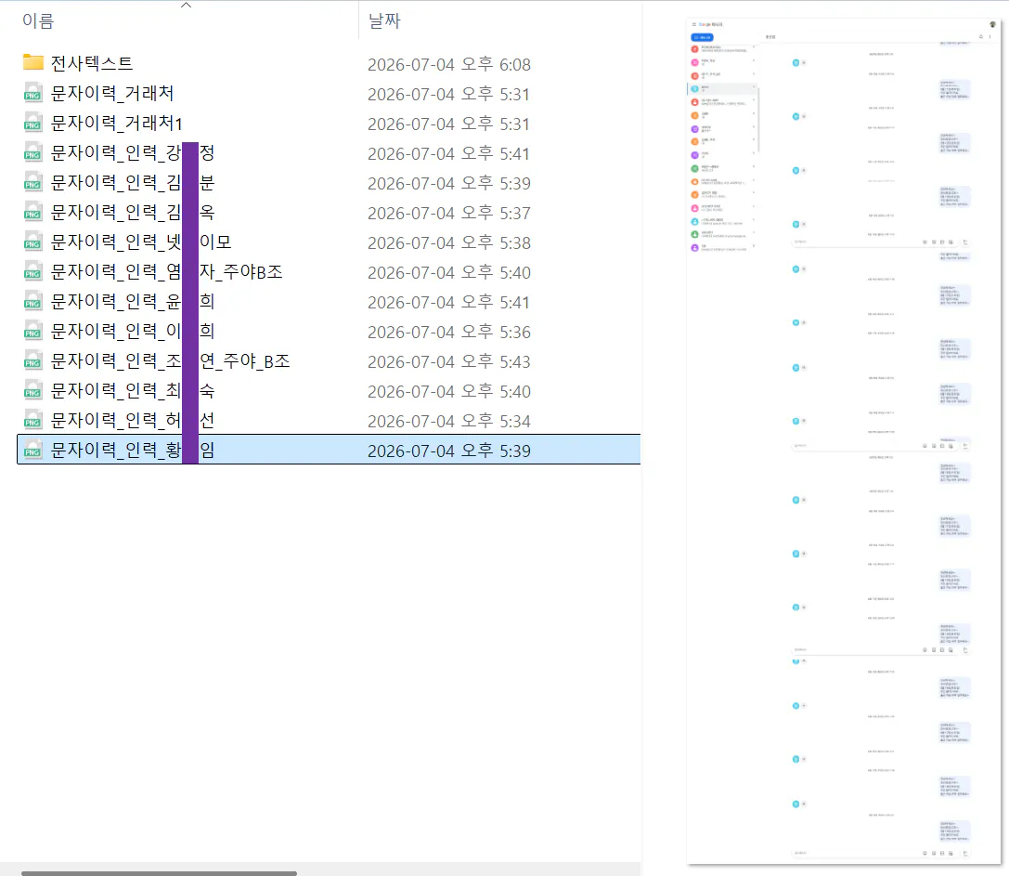Click PNG icon of file ending 이모
The width and height of the screenshot is (1009, 876).
[32, 242]
